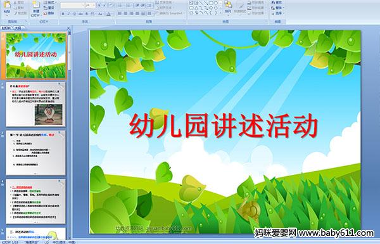Image resolution: width=380 pixels, height=244 pixels.
Task: Click the Replace button
Action: (x=277, y=8)
